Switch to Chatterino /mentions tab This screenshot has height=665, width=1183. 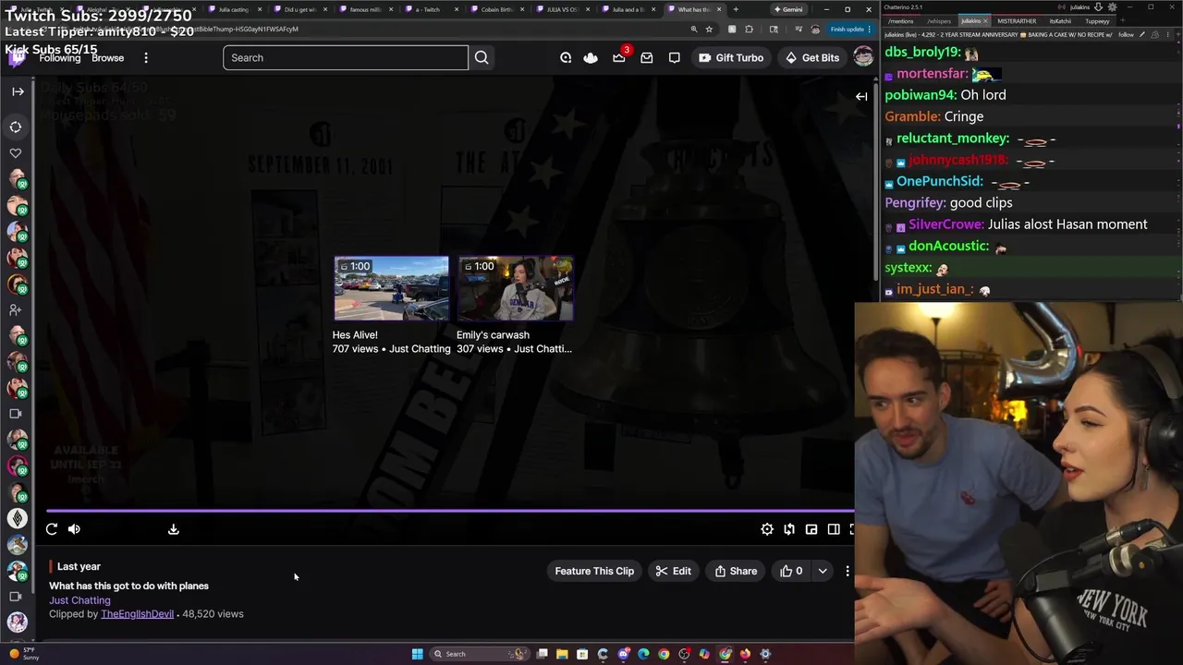point(900,20)
